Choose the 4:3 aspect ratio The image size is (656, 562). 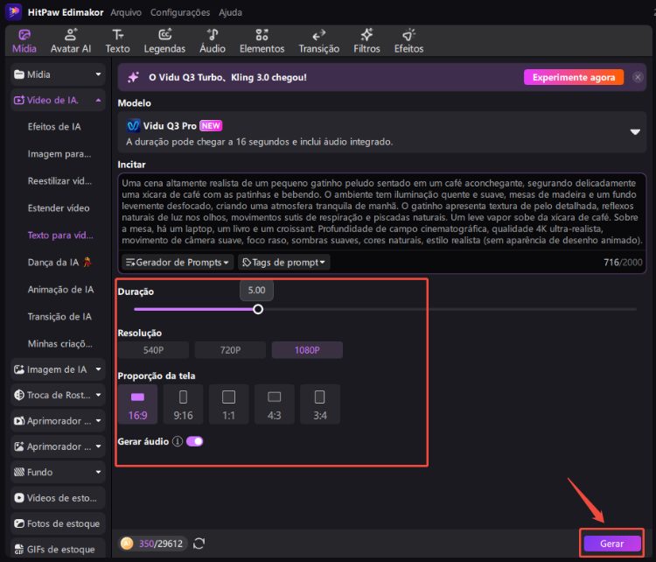(275, 404)
